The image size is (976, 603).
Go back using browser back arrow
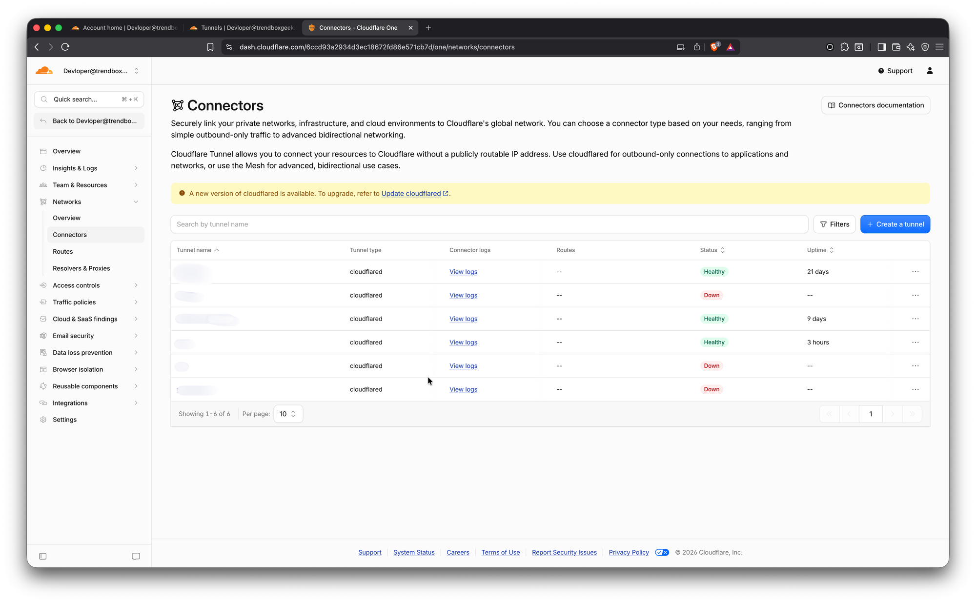(x=37, y=47)
